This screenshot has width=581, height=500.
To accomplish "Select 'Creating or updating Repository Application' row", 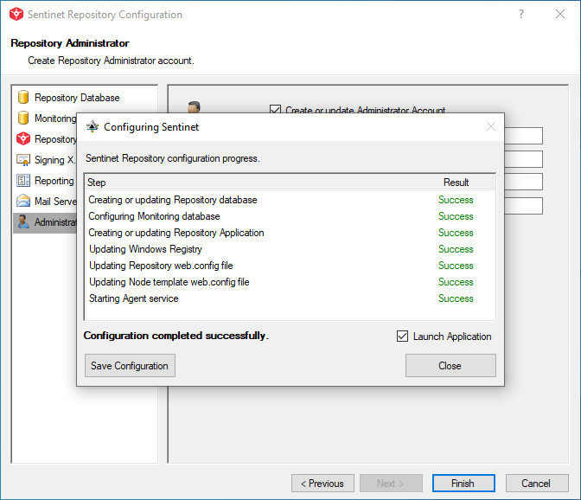I will [x=290, y=233].
